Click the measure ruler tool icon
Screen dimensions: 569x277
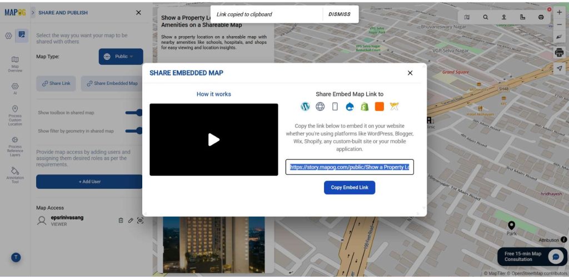pyautogui.click(x=522, y=17)
